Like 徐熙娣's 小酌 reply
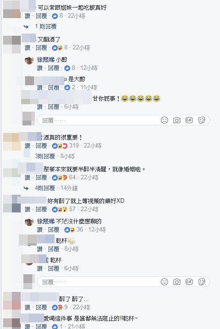 (x=40, y=68)
